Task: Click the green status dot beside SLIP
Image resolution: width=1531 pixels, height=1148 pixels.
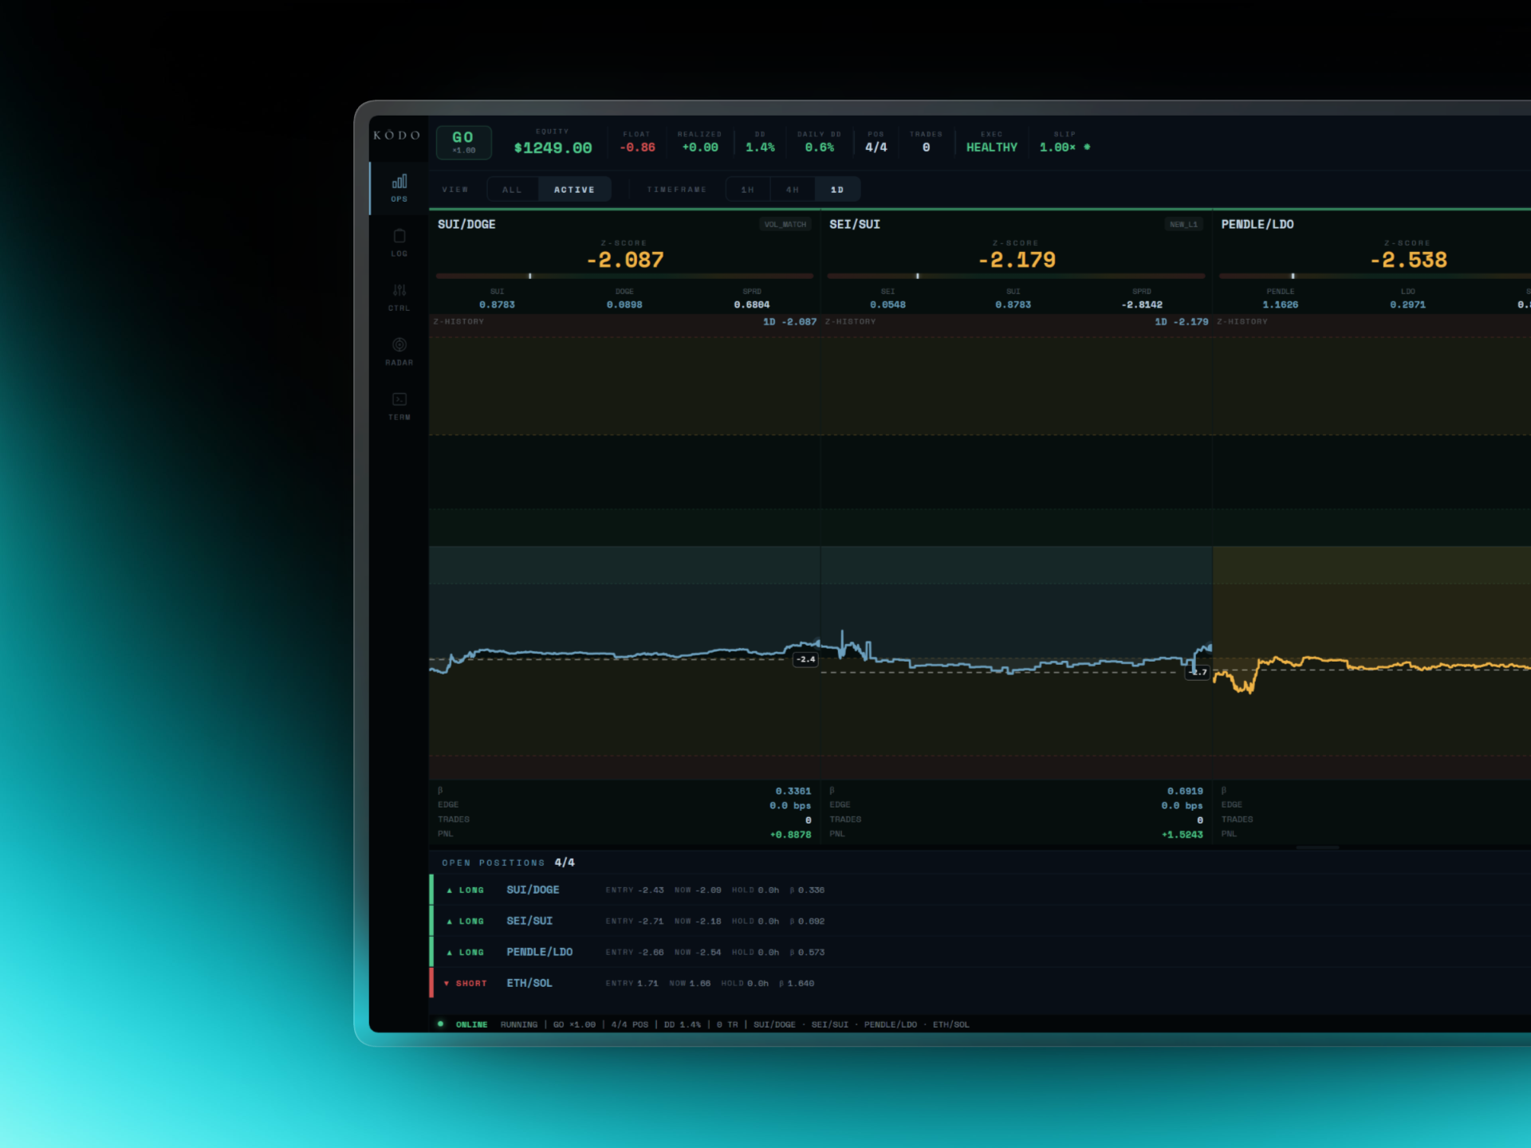Action: point(1085,147)
